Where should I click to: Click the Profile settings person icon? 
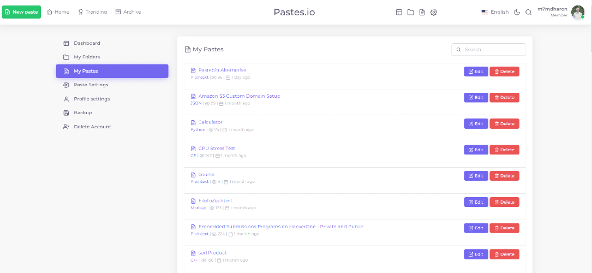pyautogui.click(x=66, y=99)
